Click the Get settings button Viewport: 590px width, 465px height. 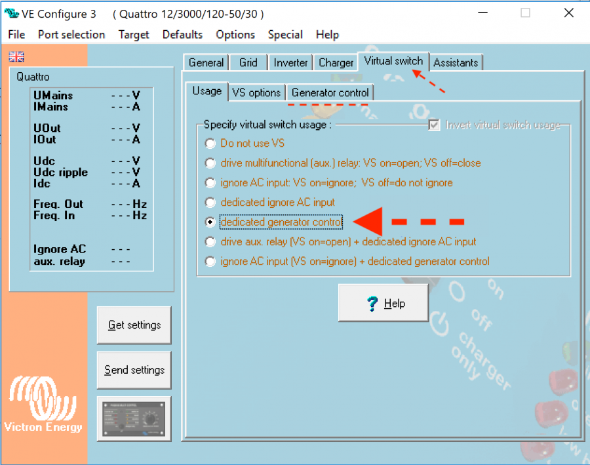(x=134, y=325)
